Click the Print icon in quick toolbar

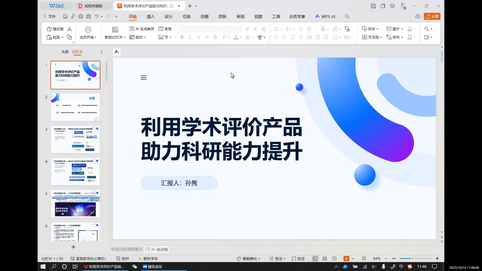[x=81, y=17]
